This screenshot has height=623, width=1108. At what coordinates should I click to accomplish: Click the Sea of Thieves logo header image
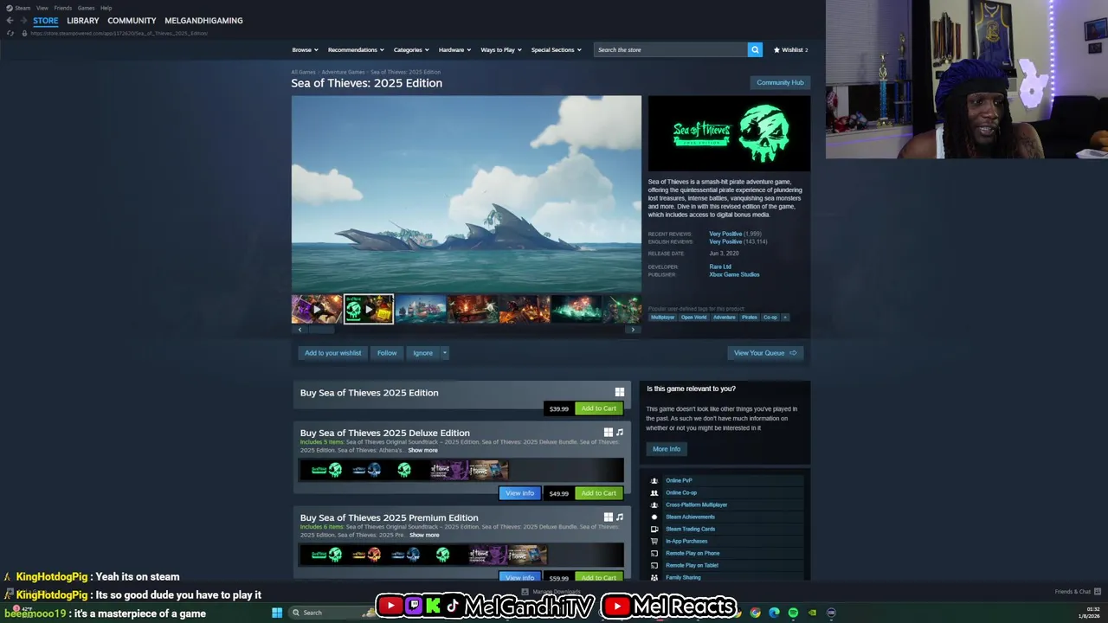pos(729,133)
